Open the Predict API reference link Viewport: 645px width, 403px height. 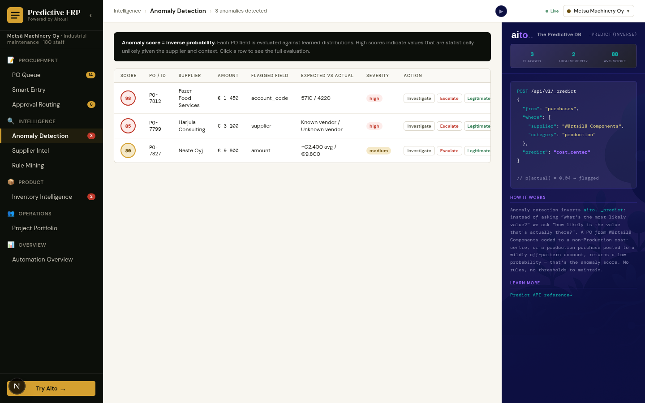pyautogui.click(x=541, y=295)
